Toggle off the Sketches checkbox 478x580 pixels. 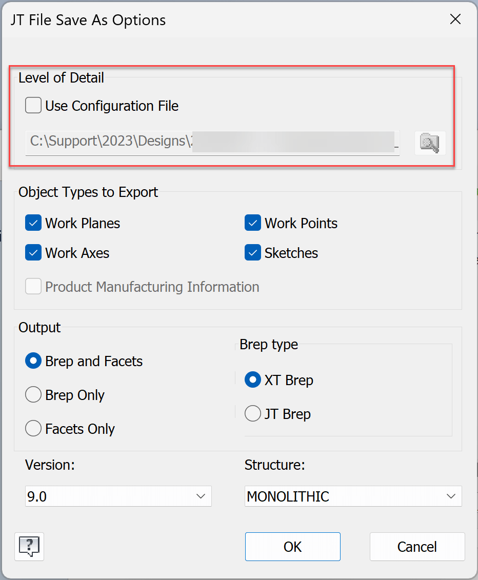[x=252, y=252]
